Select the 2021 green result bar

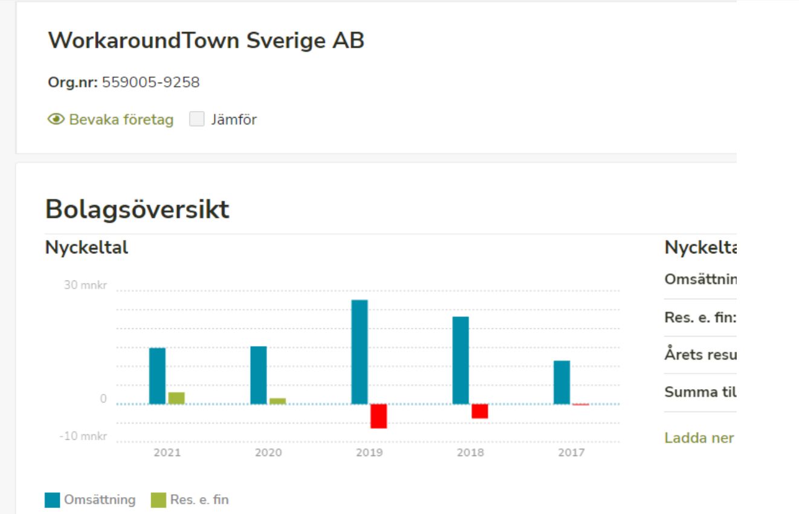tap(176, 398)
